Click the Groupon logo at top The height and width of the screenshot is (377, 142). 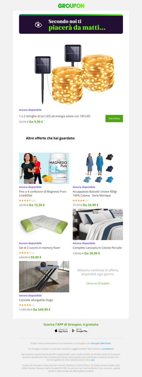(x=71, y=6)
